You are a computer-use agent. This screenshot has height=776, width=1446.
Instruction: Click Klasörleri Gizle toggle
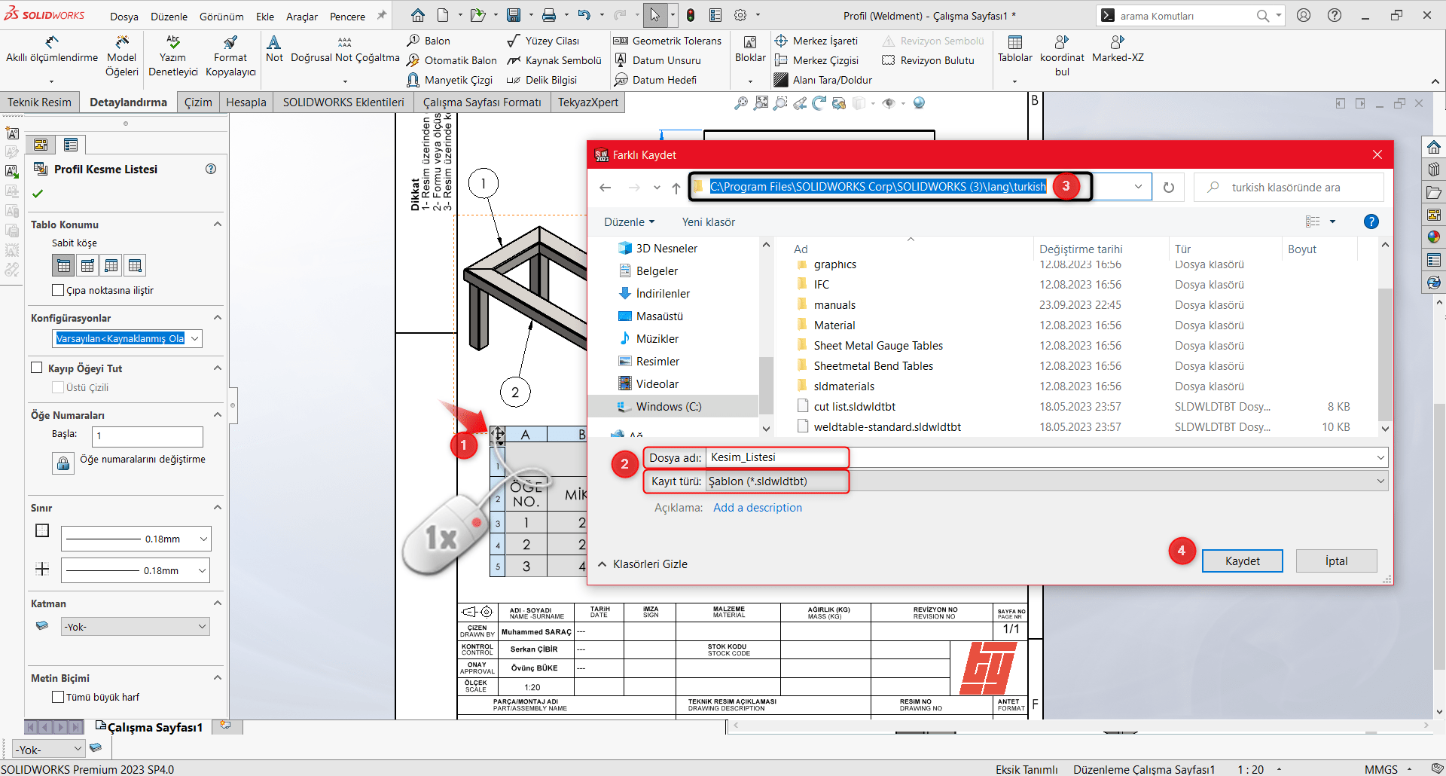(x=642, y=564)
